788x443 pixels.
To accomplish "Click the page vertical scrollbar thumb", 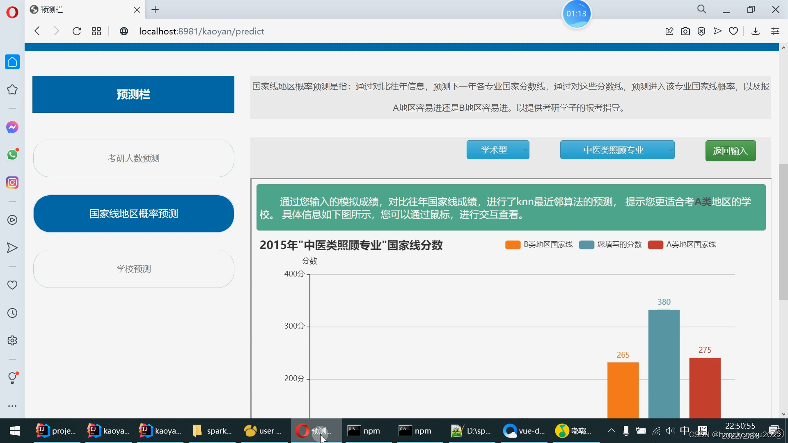I will tap(783, 232).
